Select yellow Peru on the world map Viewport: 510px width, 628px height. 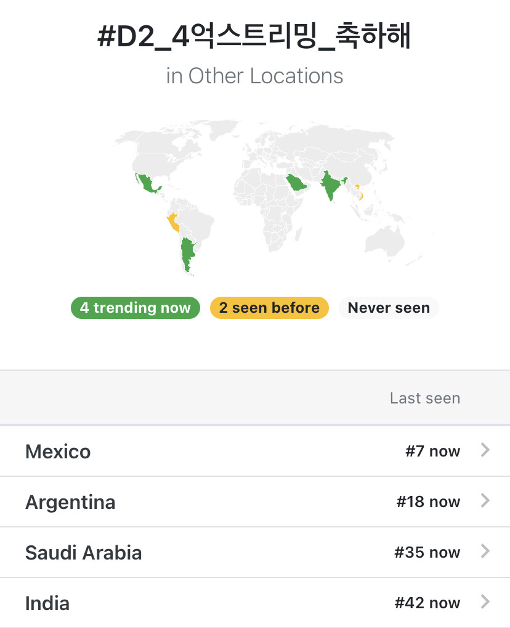[173, 223]
